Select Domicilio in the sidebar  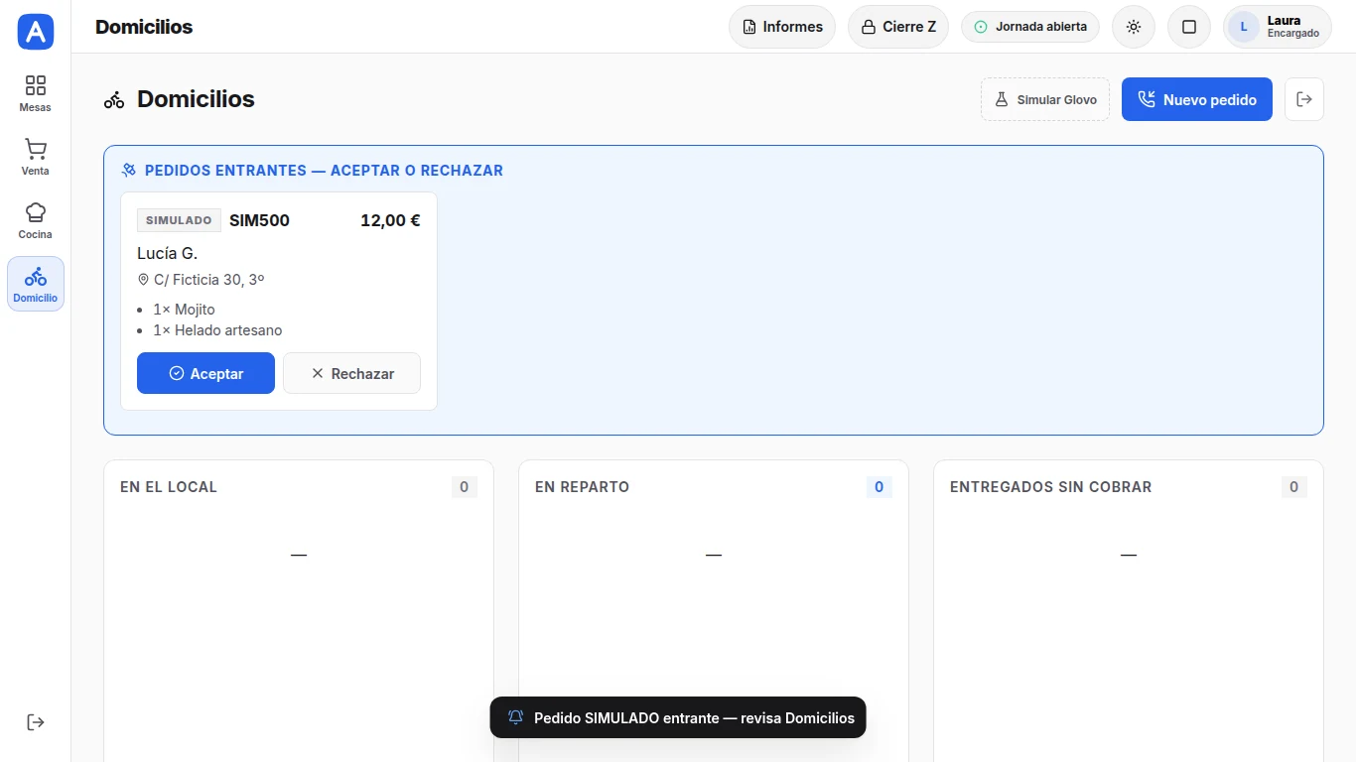pos(36,284)
